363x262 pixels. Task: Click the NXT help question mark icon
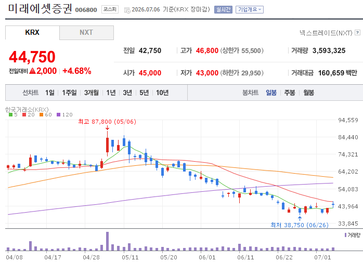click(x=357, y=33)
